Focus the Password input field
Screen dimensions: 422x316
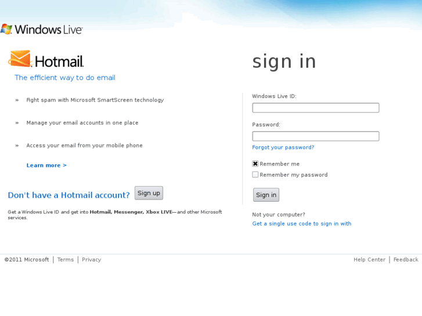316,136
